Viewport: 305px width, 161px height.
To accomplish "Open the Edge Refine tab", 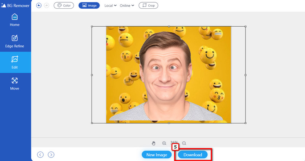I will 14,41.
